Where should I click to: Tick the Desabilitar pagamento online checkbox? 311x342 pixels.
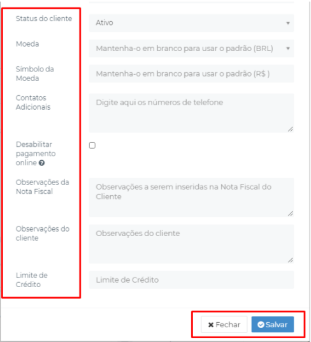pyautogui.click(x=92, y=145)
